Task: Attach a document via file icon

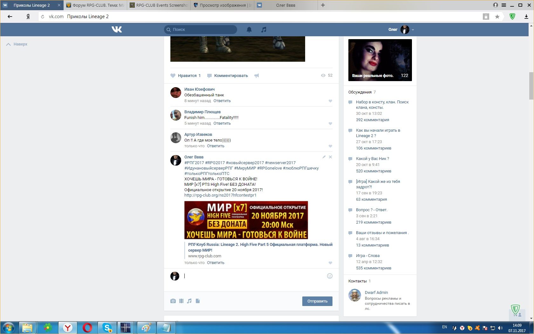Action: tap(198, 301)
